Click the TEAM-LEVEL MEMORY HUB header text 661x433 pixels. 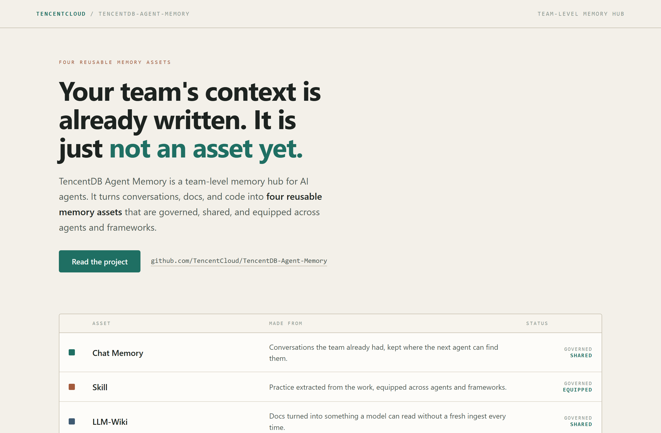point(581,14)
